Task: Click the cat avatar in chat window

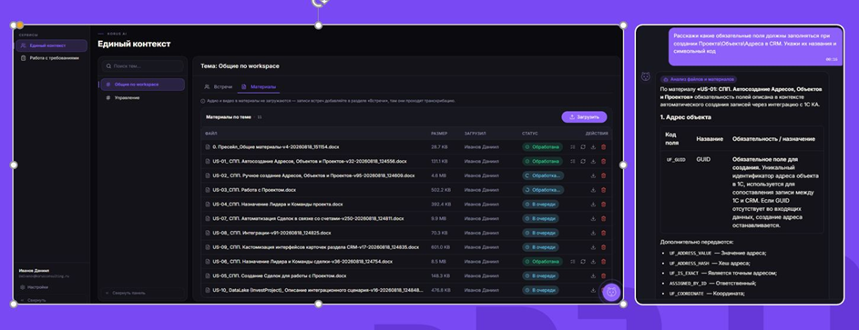Action: click(646, 76)
